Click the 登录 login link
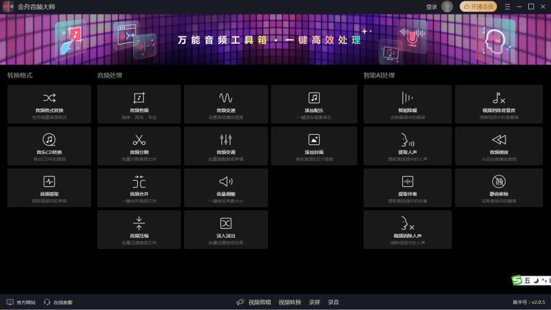 point(432,7)
